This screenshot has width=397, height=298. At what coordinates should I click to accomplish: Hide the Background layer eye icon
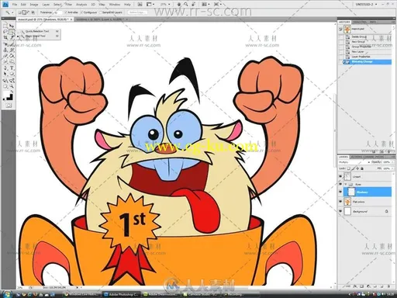pyautogui.click(x=340, y=211)
